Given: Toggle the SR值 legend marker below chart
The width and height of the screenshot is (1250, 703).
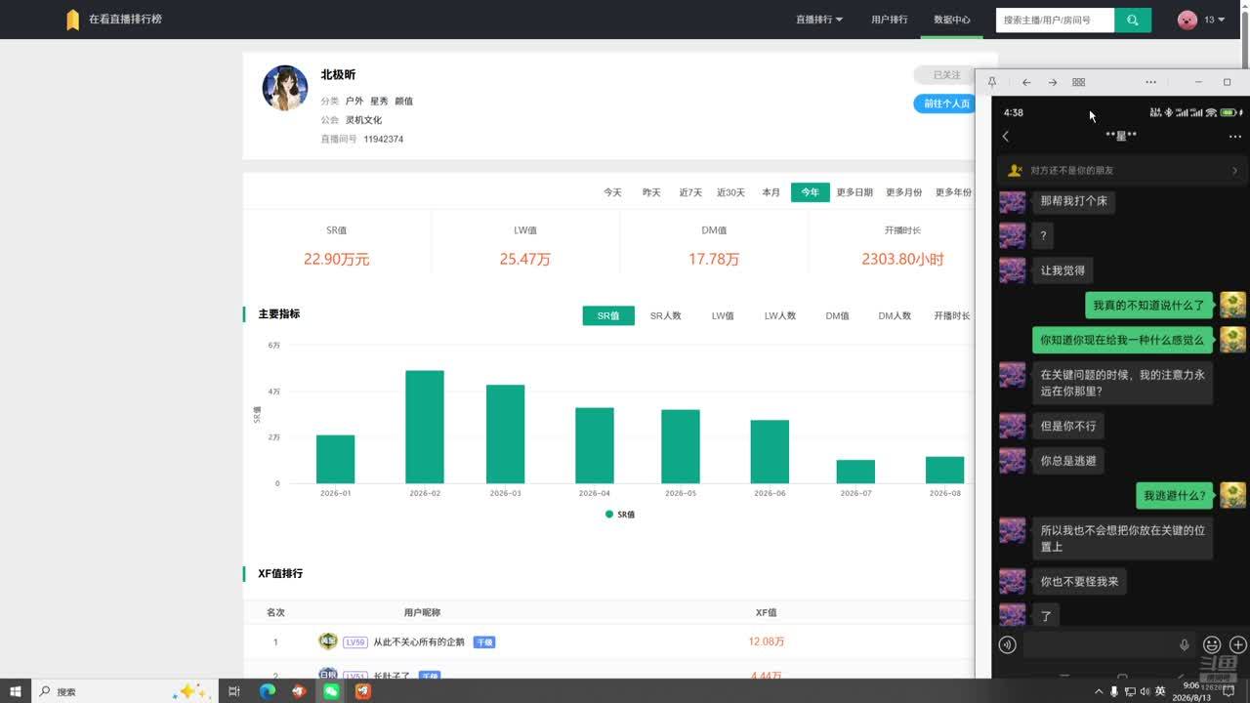Looking at the screenshot, I should click(609, 514).
